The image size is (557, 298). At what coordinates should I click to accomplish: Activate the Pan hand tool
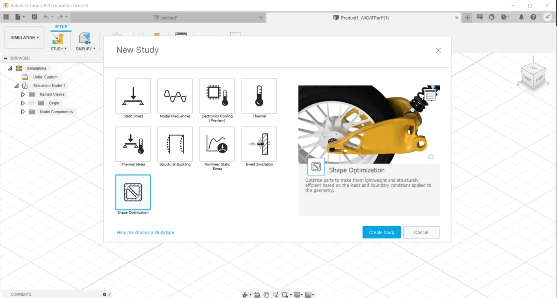pyautogui.click(x=266, y=295)
